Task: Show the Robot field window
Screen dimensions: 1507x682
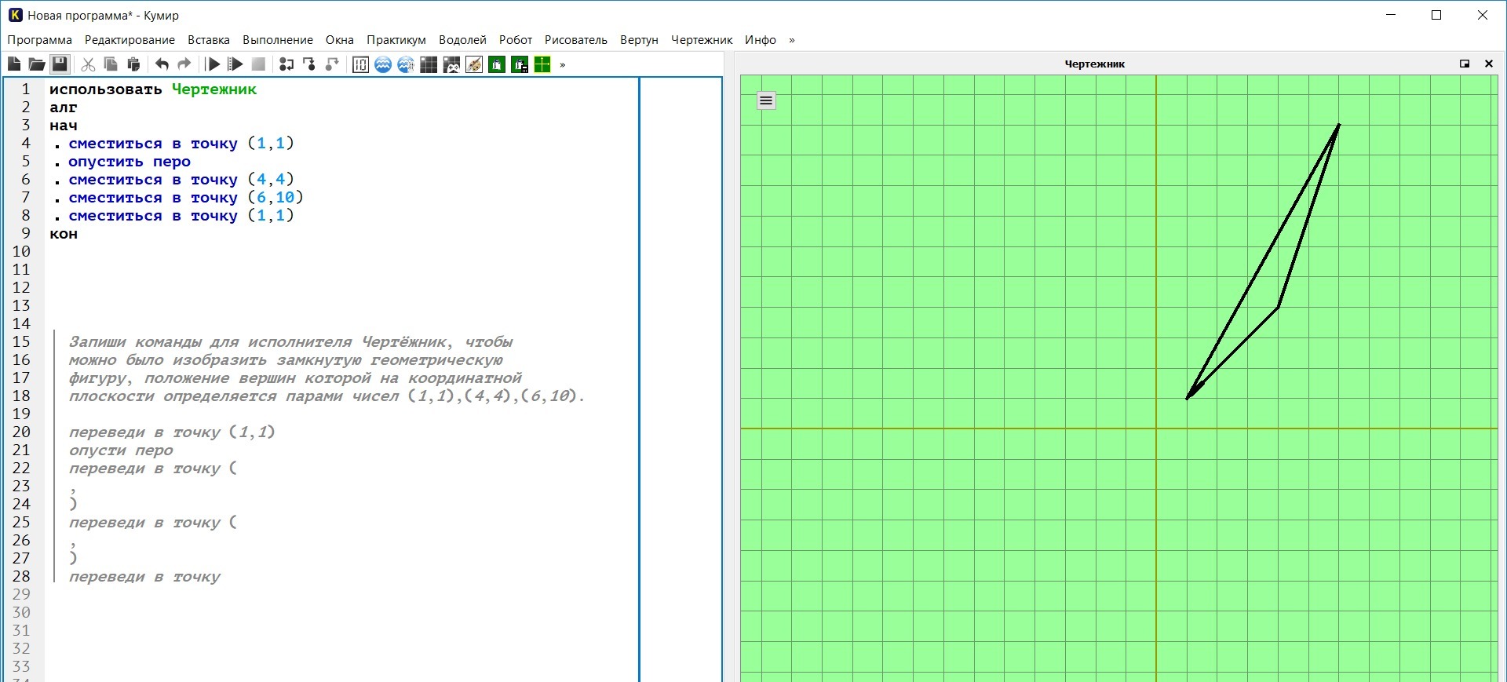Action: coord(429,64)
